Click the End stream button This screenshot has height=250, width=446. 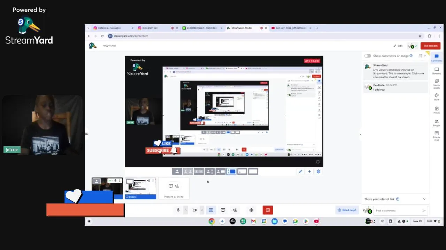[430, 46]
